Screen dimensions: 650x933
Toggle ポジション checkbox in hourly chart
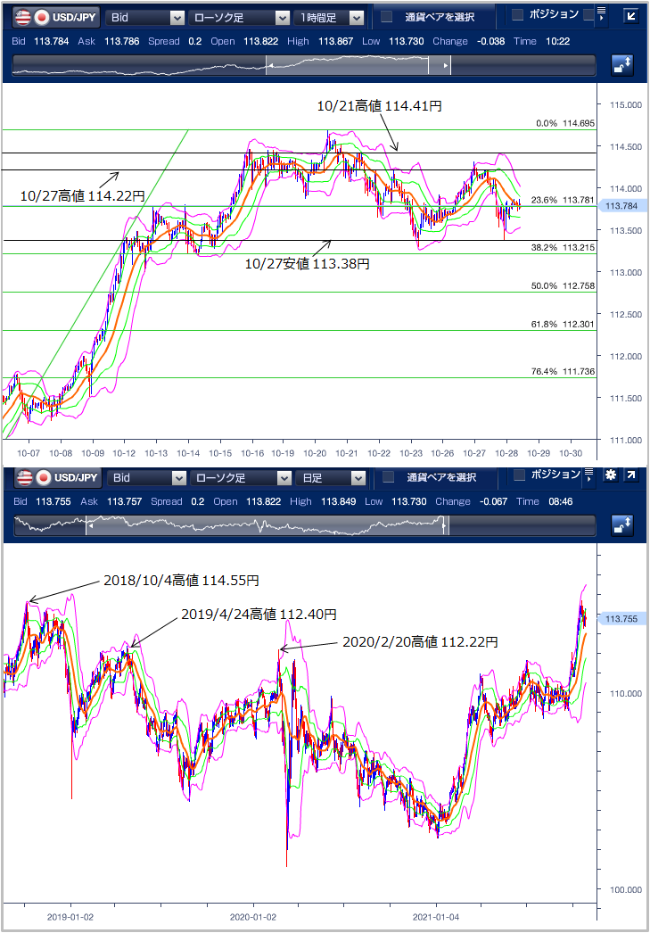tap(517, 14)
